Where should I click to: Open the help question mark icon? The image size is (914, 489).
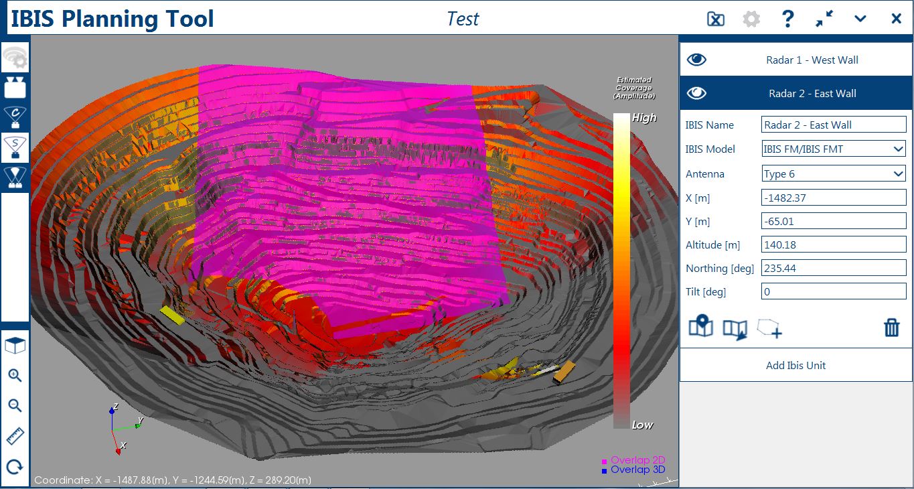click(787, 19)
